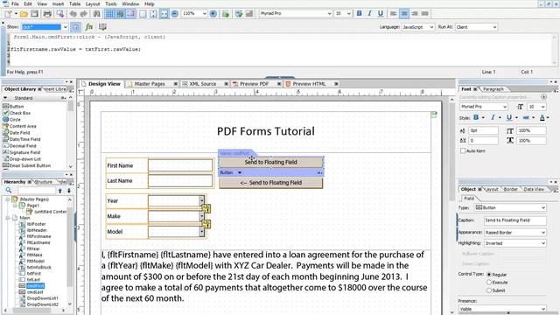
Task: Select the Regular control type radio
Action: click(x=489, y=275)
